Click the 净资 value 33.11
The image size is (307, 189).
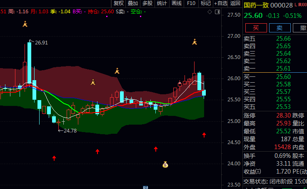(283, 164)
